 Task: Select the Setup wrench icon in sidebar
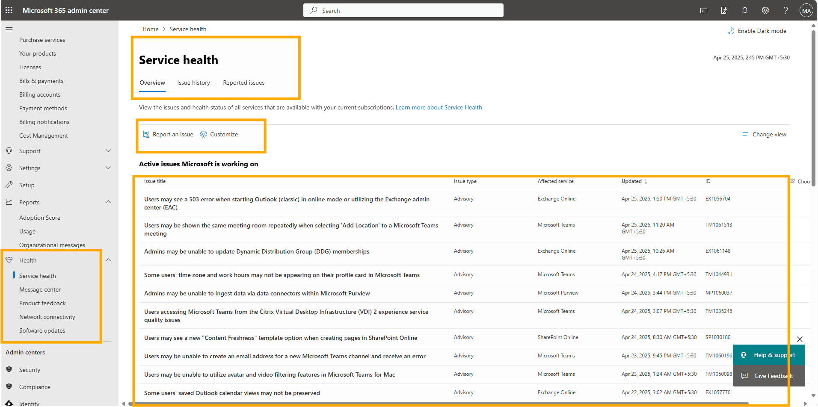click(9, 185)
